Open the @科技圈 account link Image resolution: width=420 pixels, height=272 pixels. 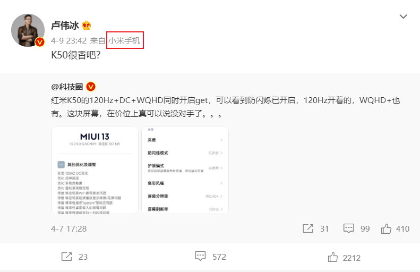coord(67,87)
